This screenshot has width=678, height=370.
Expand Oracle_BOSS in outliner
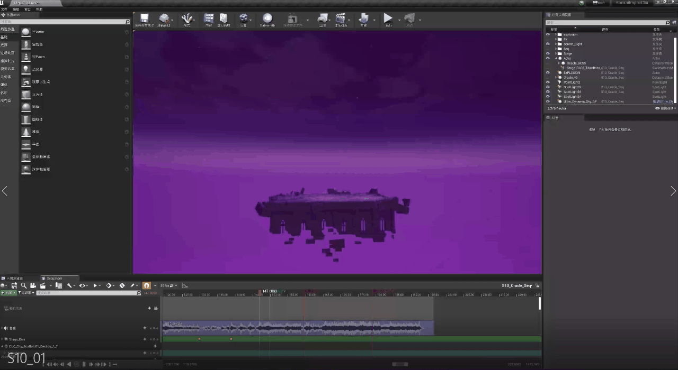point(559,63)
